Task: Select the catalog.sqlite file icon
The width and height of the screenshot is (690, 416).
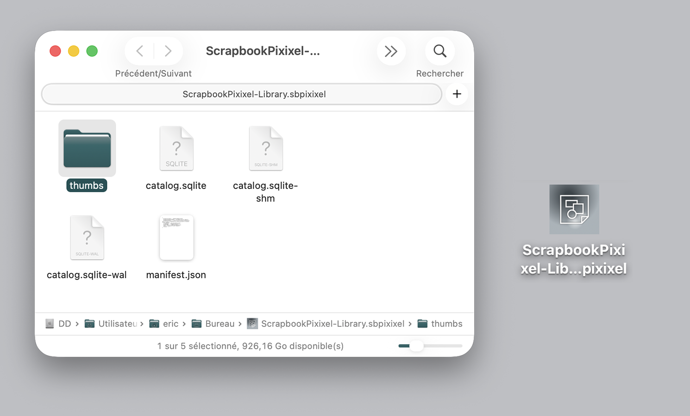Action: pos(176,148)
